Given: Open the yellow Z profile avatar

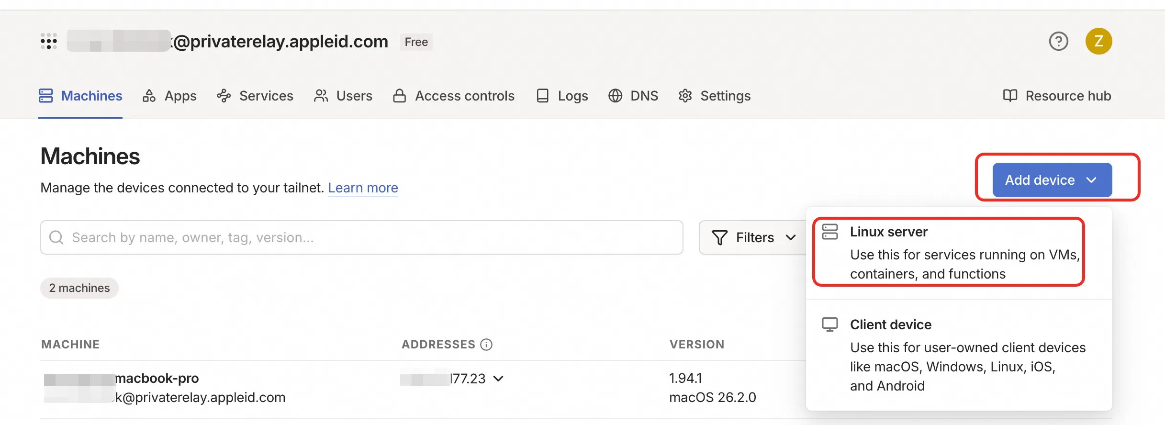Looking at the screenshot, I should pos(1098,41).
